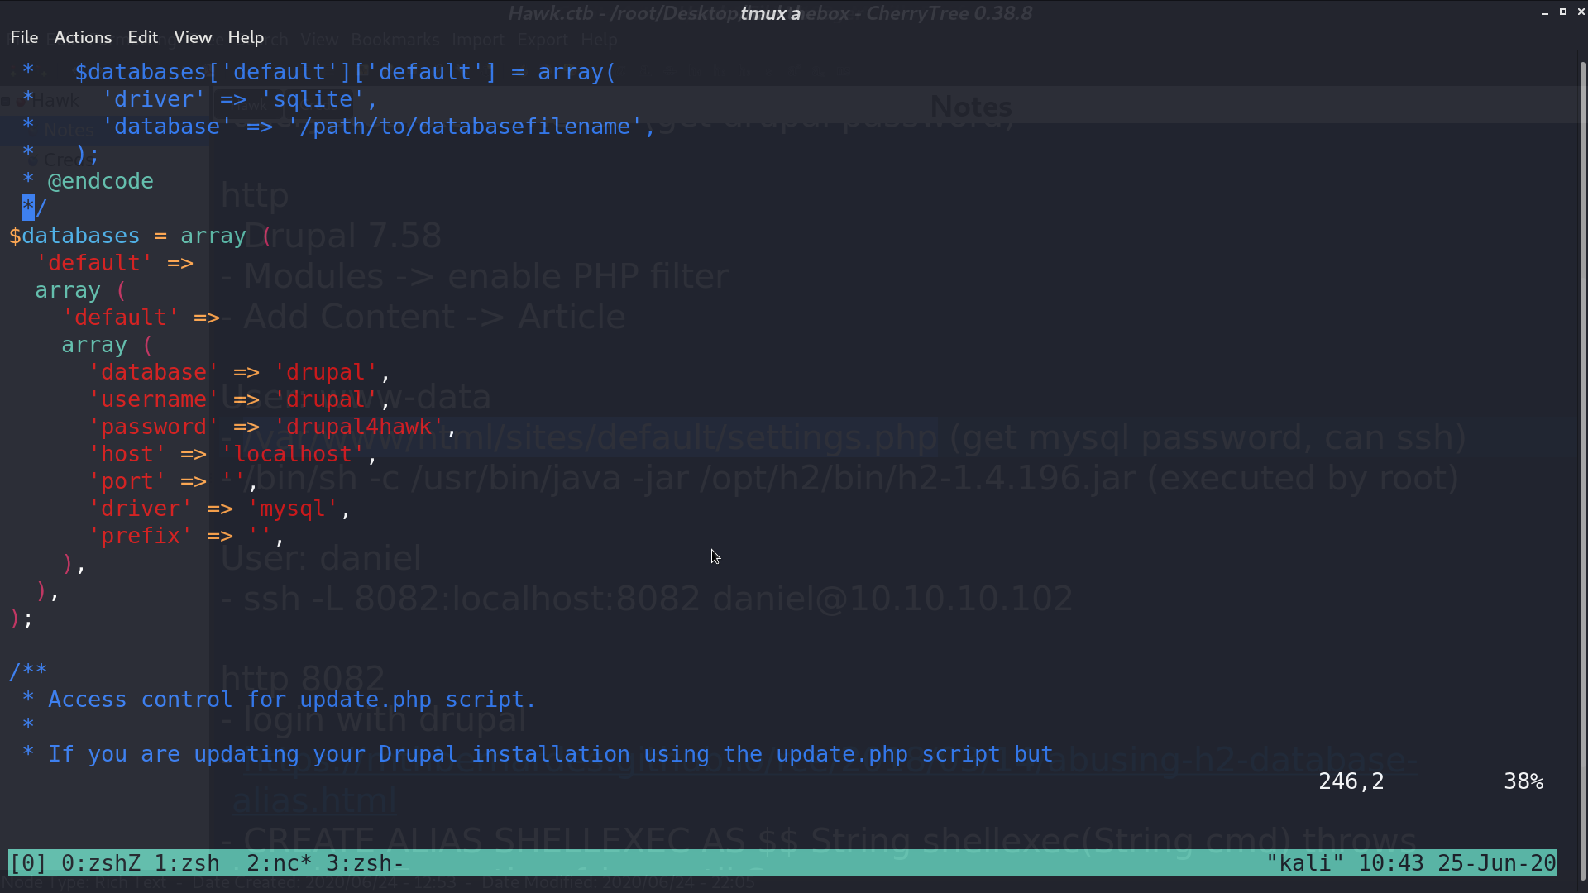Image resolution: width=1588 pixels, height=893 pixels.
Task: Click the 'mysql' driver value
Action: [x=293, y=509]
